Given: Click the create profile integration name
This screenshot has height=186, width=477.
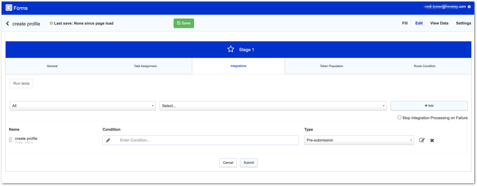Looking at the screenshot, I should tap(26, 138).
